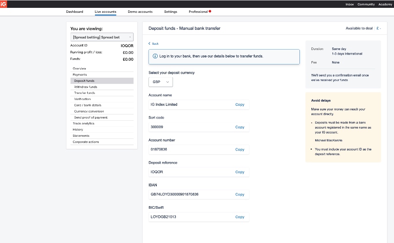Screen dimensions: 394x243
Task: Open Transfer funds in the sidebar
Action: 102,93
